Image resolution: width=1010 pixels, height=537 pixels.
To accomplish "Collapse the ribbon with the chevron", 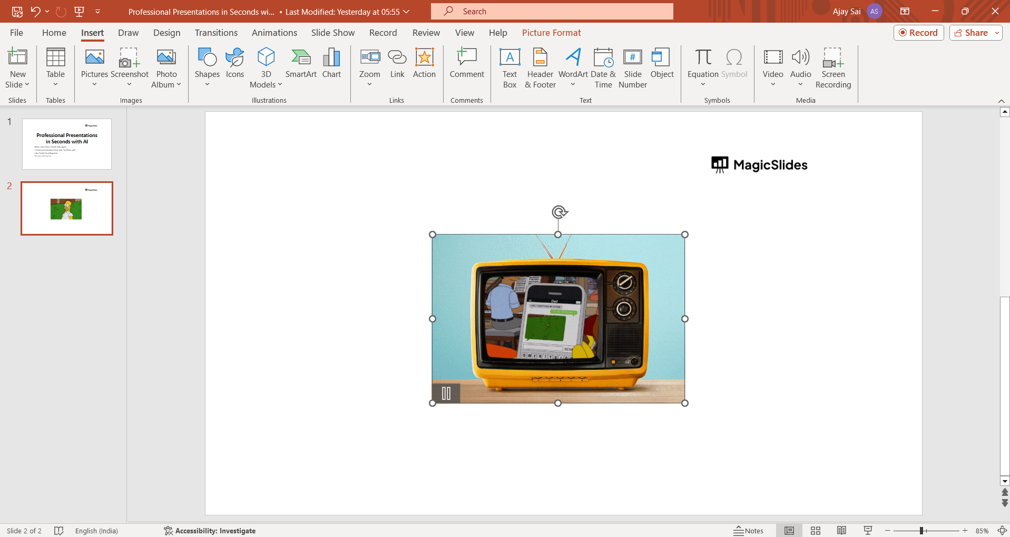I will pos(1001,101).
